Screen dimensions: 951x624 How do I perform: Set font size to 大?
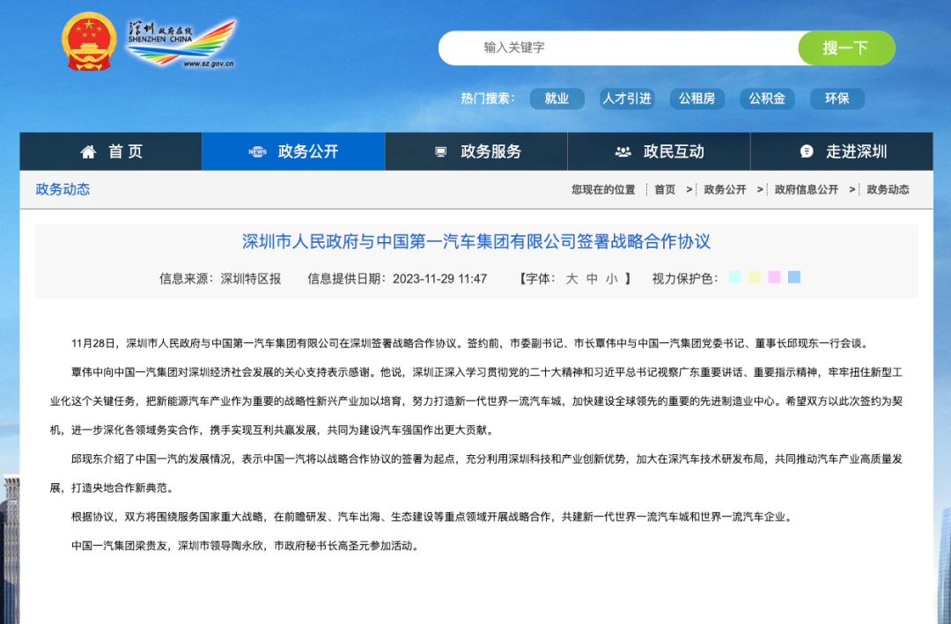pyautogui.click(x=571, y=279)
